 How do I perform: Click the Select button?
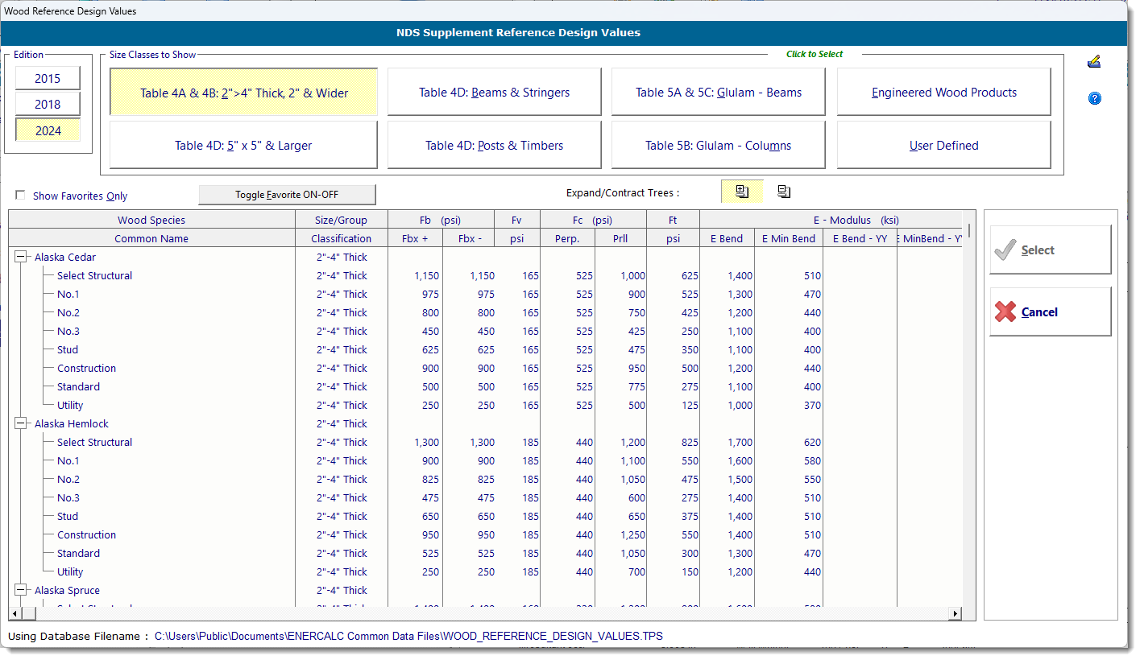click(x=1050, y=250)
